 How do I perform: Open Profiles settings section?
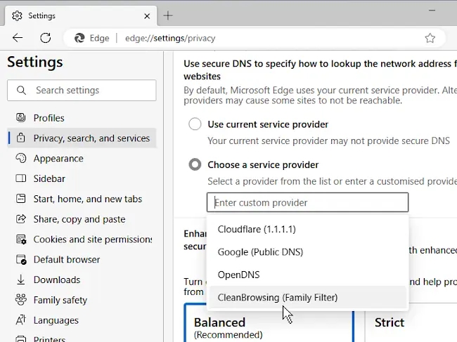pos(82,118)
